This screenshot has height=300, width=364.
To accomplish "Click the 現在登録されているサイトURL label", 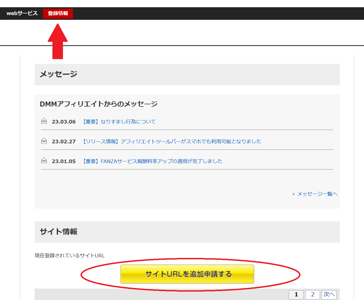I will [x=70, y=256].
